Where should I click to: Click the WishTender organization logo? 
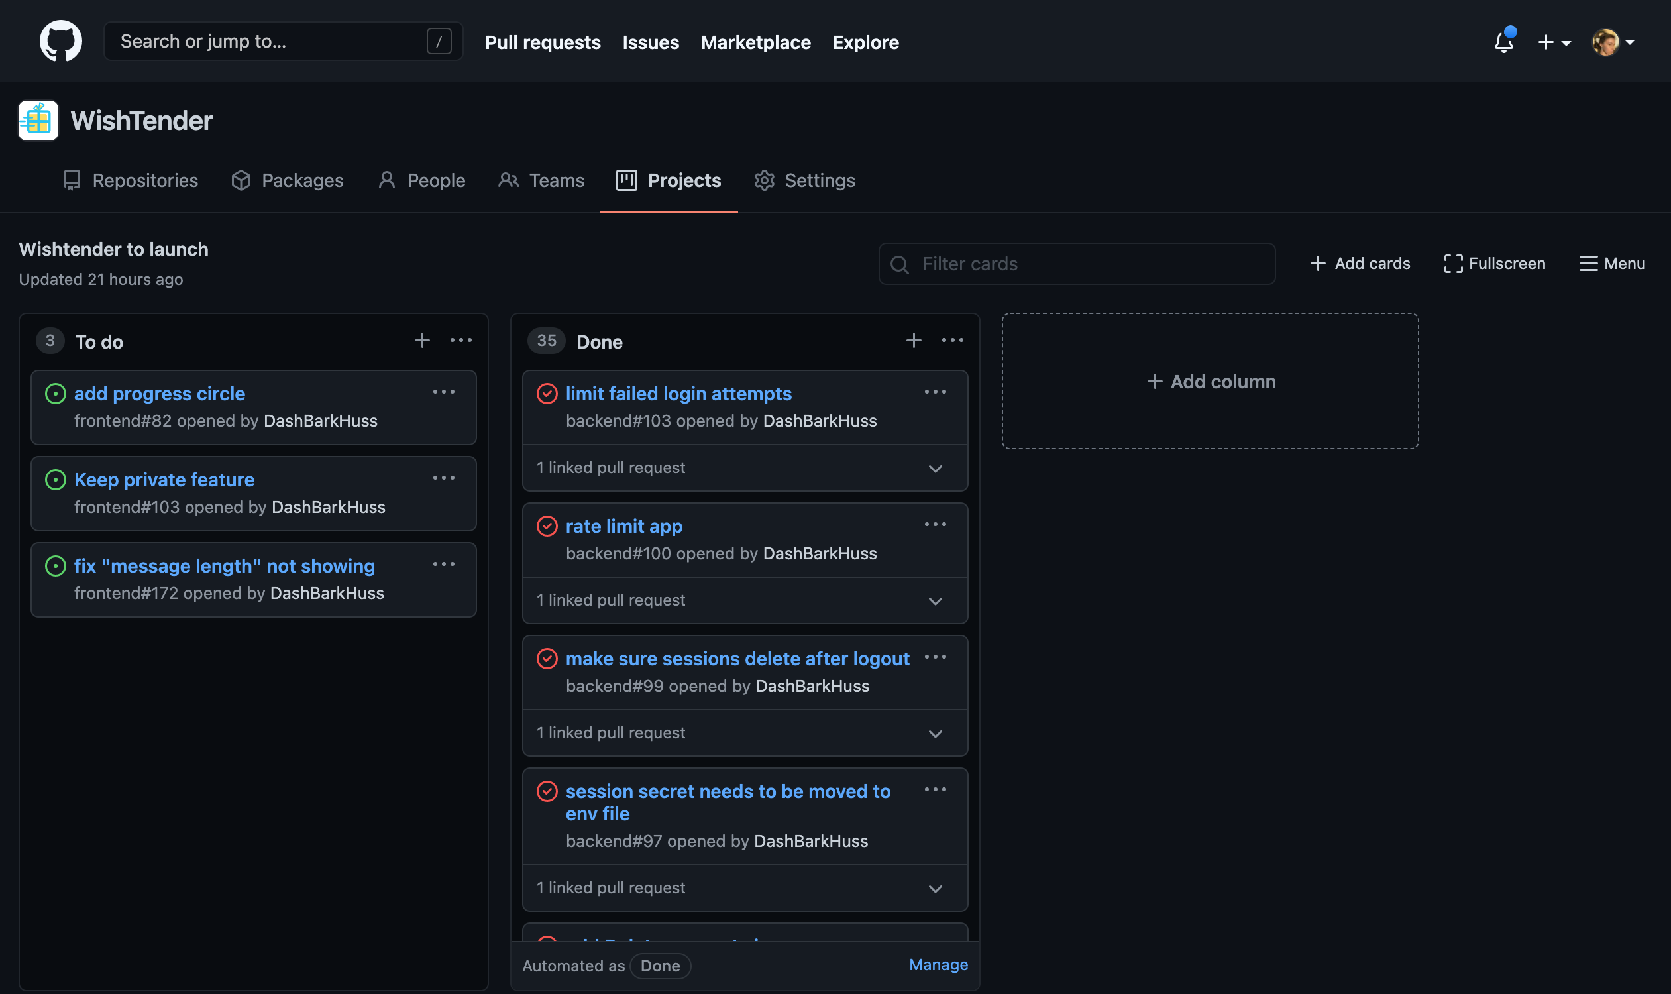click(x=38, y=121)
